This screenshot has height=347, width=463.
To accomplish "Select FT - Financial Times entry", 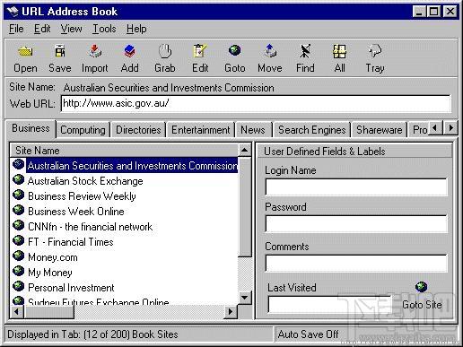I will coord(71,242).
